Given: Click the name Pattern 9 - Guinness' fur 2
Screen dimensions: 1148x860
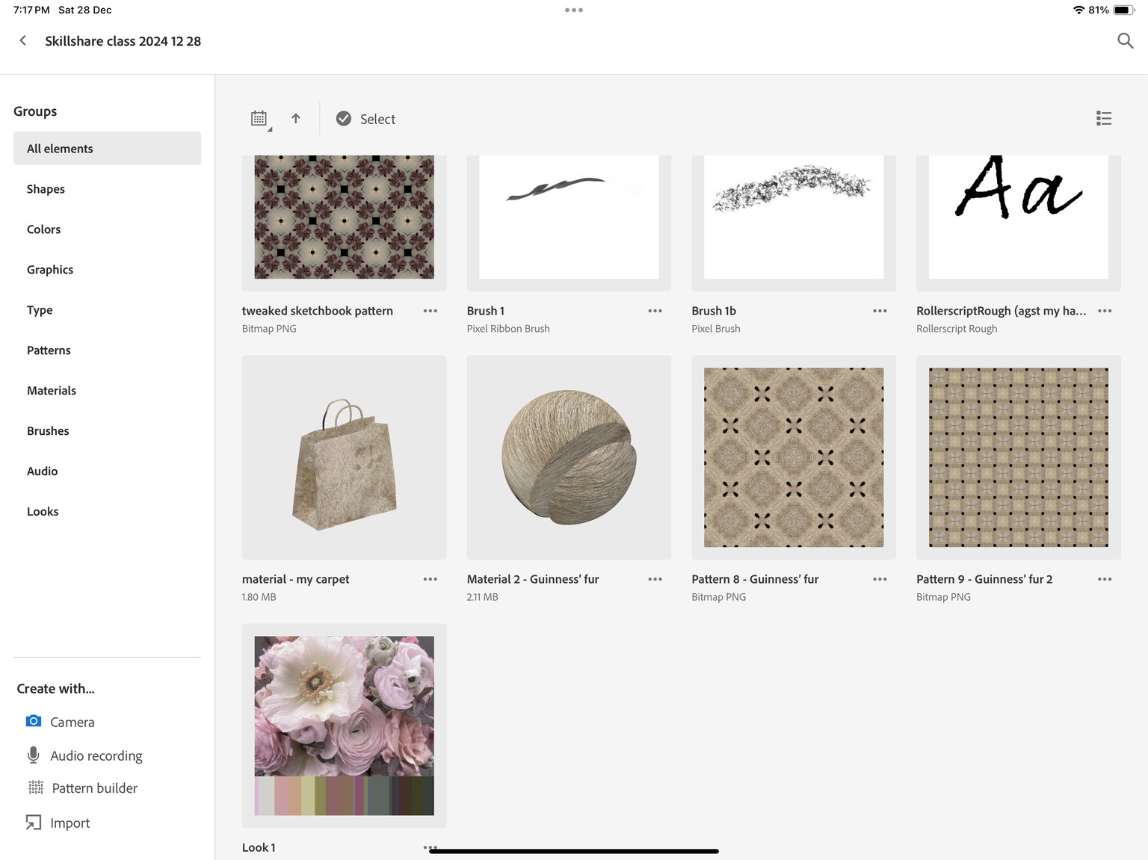Looking at the screenshot, I should (984, 579).
